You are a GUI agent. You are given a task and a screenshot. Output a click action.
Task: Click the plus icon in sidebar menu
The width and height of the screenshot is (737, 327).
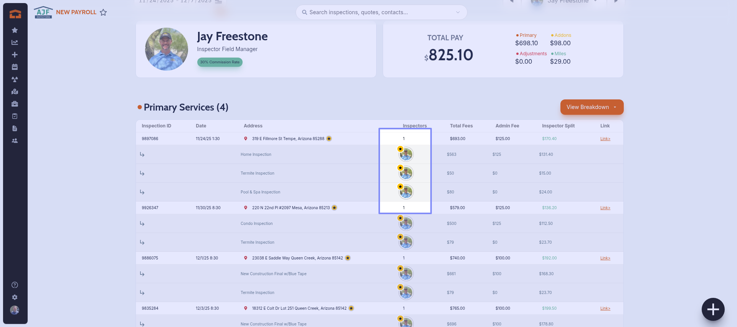pos(15,55)
